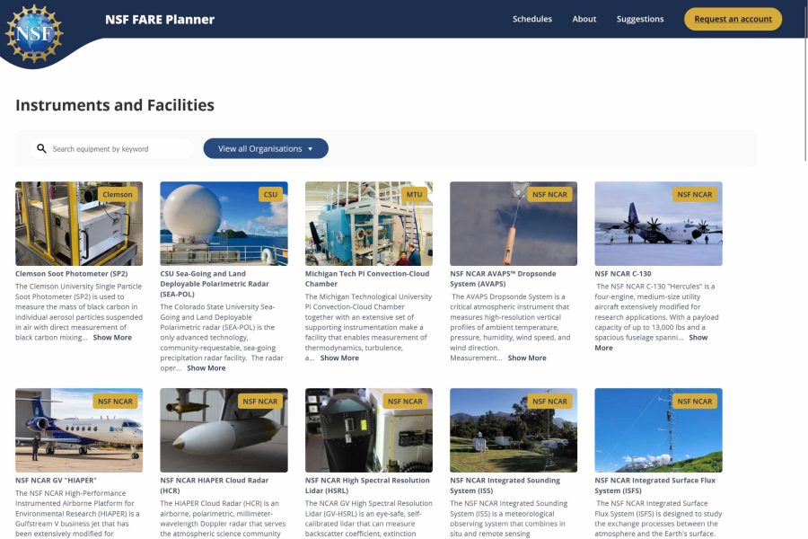Expand details with Show More on Clemson Soot Photometer
The height and width of the screenshot is (539, 808).
click(x=111, y=337)
